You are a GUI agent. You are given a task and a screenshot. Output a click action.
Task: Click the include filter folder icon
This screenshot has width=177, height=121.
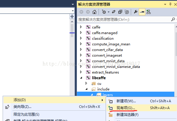(x=94, y=89)
